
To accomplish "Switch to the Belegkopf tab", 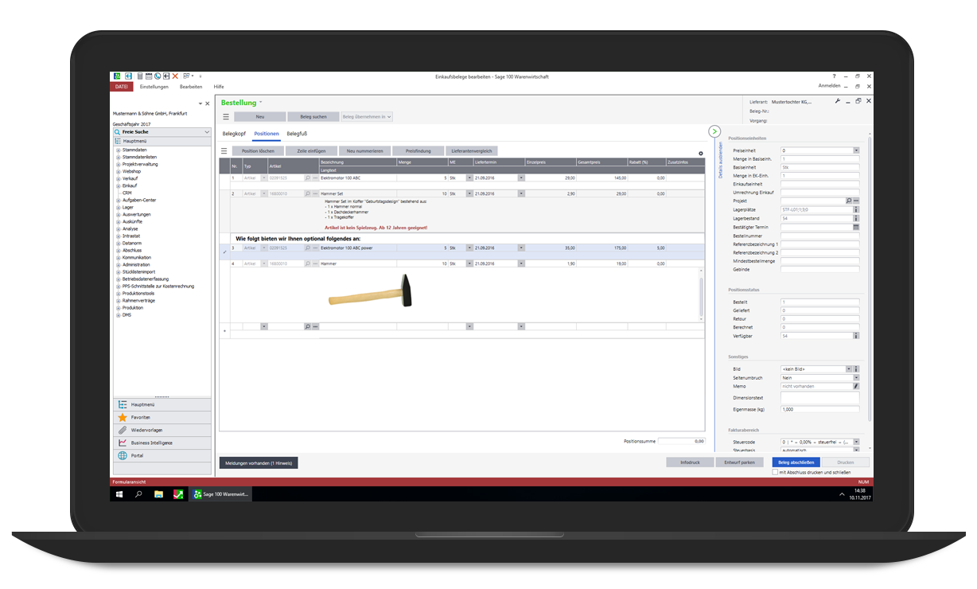I will (x=234, y=134).
